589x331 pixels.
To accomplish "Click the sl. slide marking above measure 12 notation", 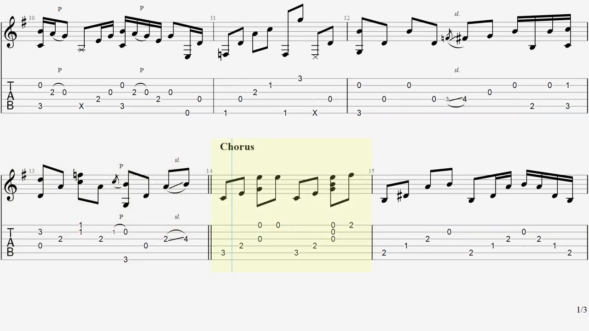I will pos(457,14).
